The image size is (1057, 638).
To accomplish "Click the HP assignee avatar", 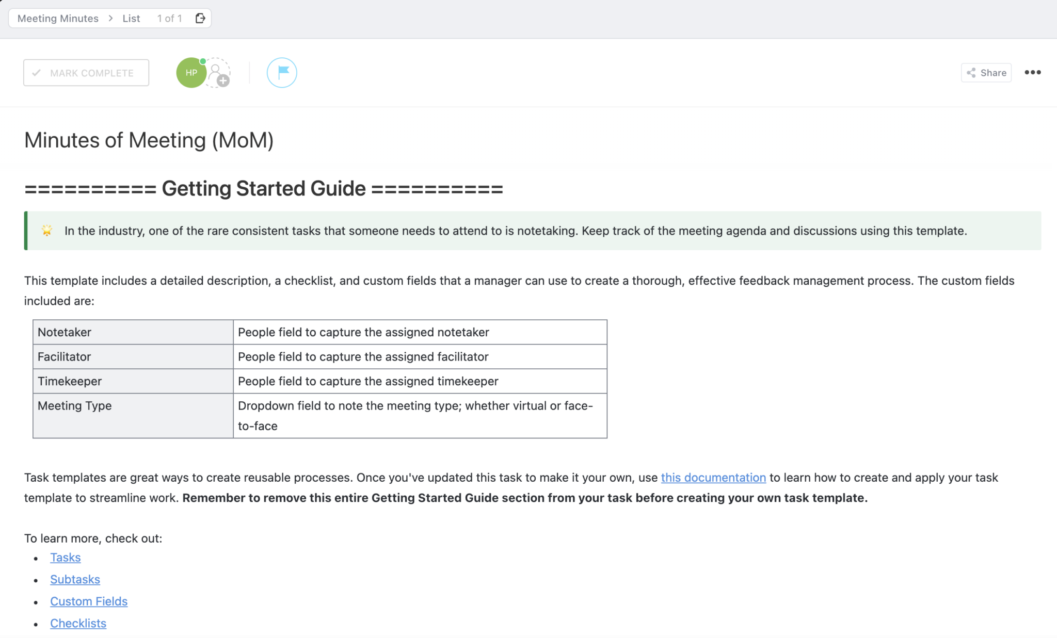I will 191,73.
